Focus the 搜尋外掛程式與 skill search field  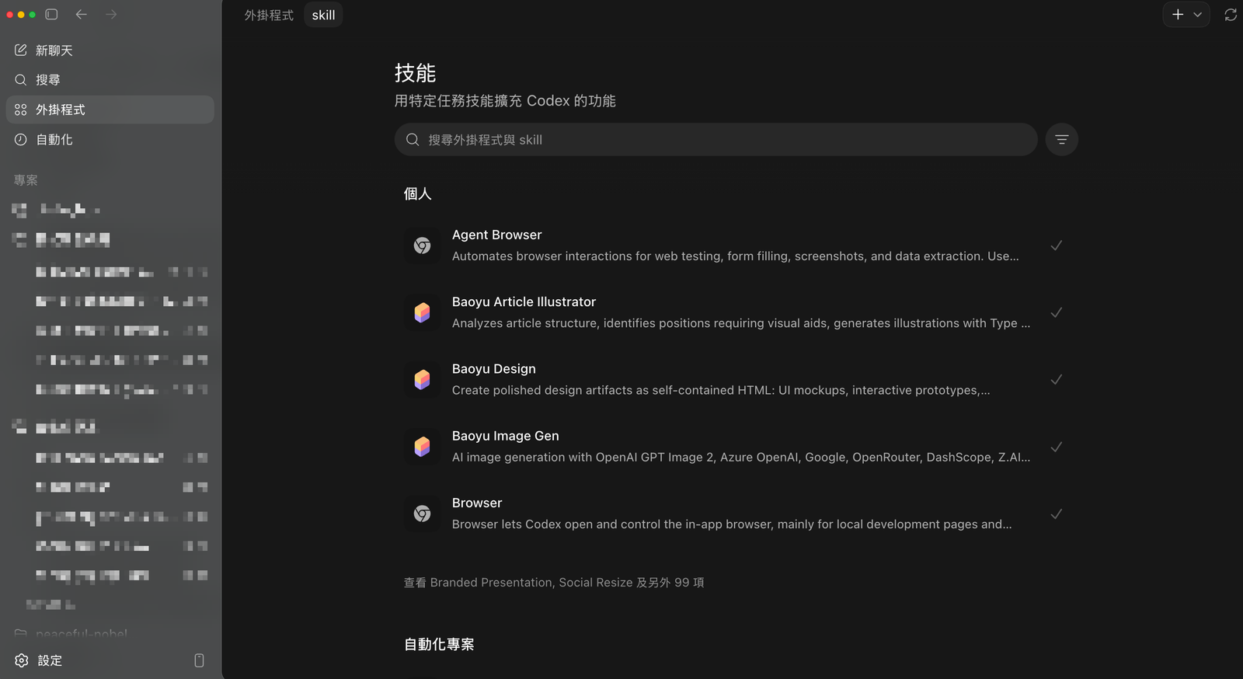pyautogui.click(x=716, y=140)
